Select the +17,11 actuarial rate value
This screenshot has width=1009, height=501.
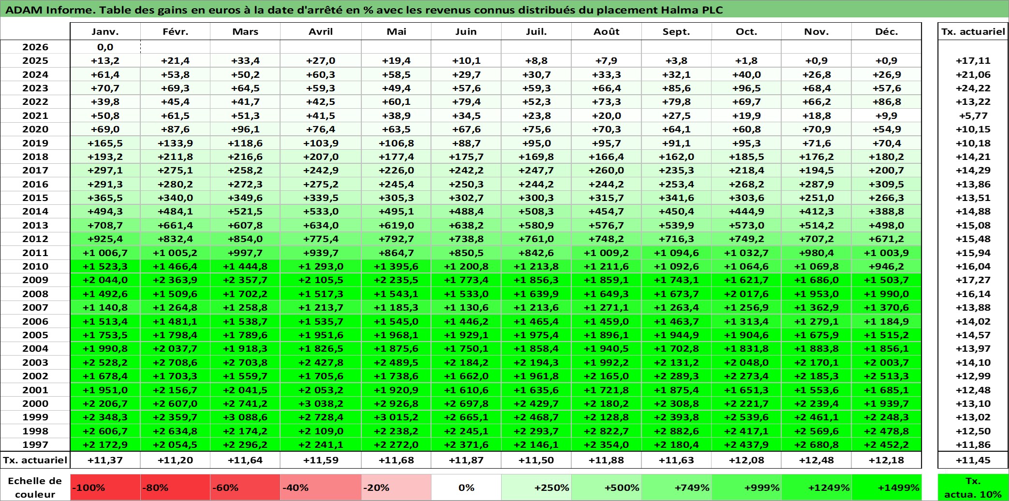click(973, 60)
